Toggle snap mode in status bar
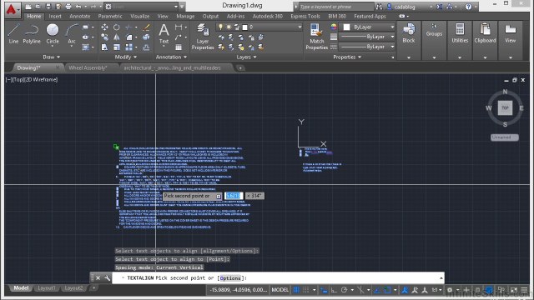Viewport: 534px width, 300px height. click(x=306, y=290)
